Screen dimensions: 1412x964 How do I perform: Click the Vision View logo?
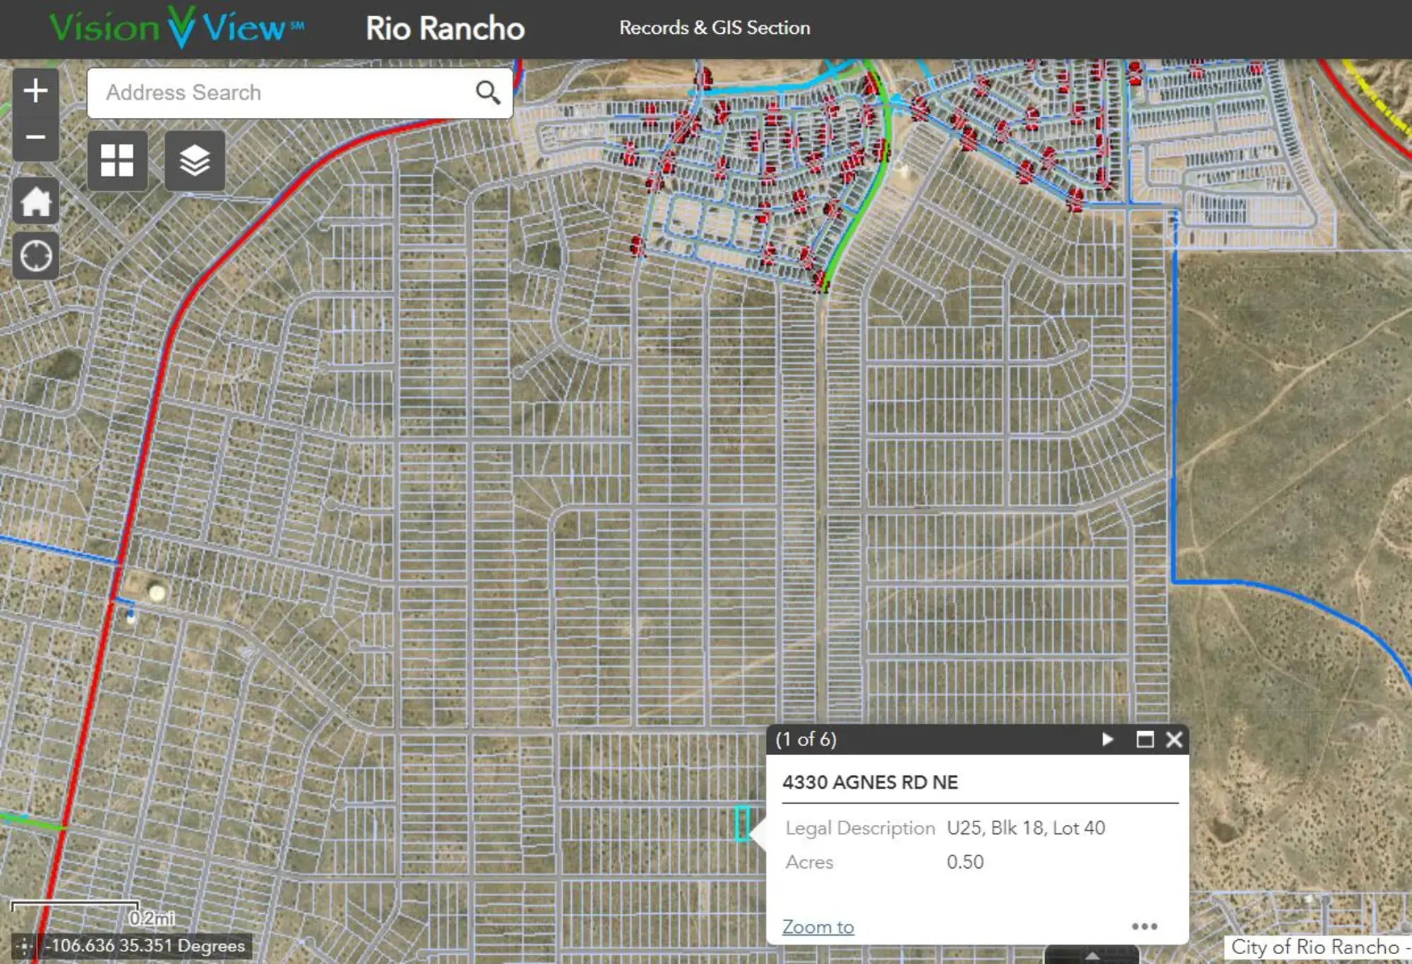coord(176,28)
